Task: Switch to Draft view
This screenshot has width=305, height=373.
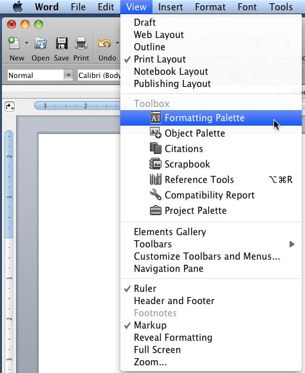Action: click(x=211, y=23)
